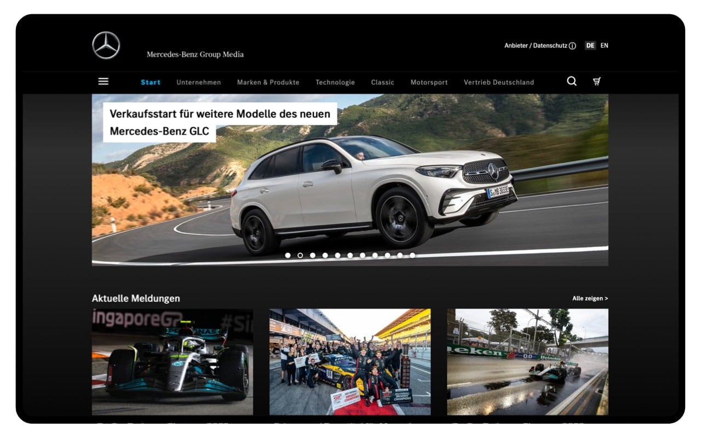Screen dimensions: 701x438
Task: Open the GLC Verkaufsstart headline
Action: [x=220, y=122]
